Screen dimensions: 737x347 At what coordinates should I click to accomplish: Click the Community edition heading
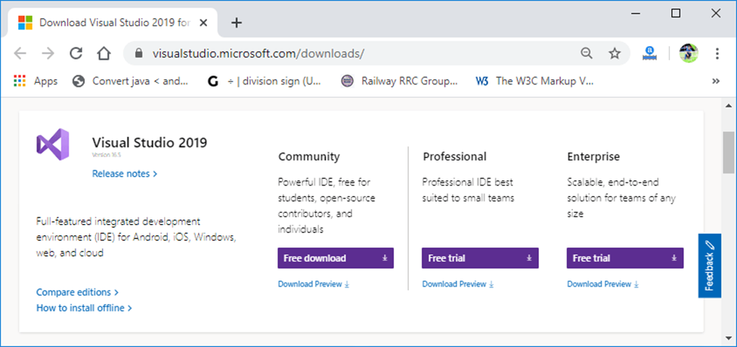pyautogui.click(x=309, y=157)
